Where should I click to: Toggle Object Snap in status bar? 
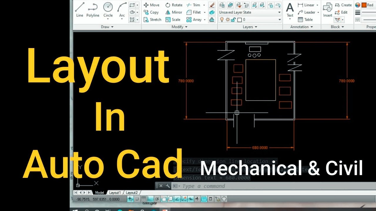click(x=164, y=199)
